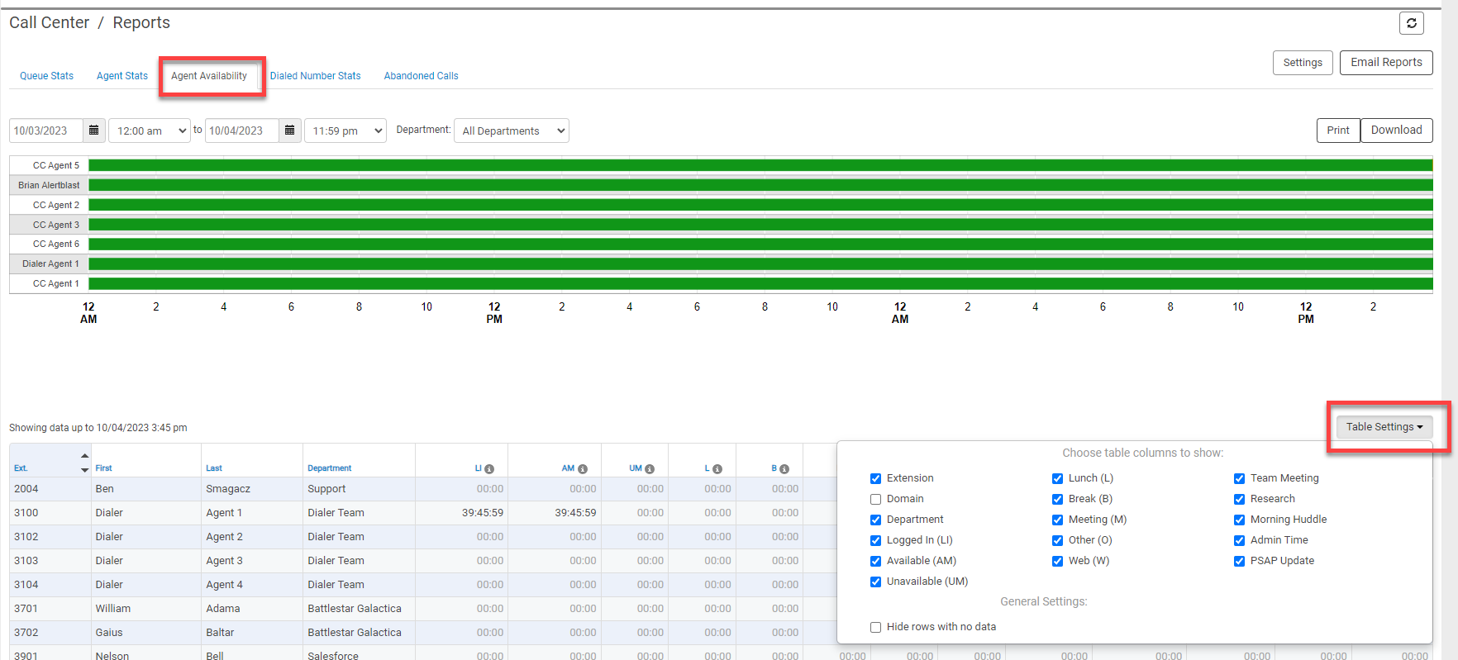Click the UM column info icon
The image size is (1458, 660).
650,469
